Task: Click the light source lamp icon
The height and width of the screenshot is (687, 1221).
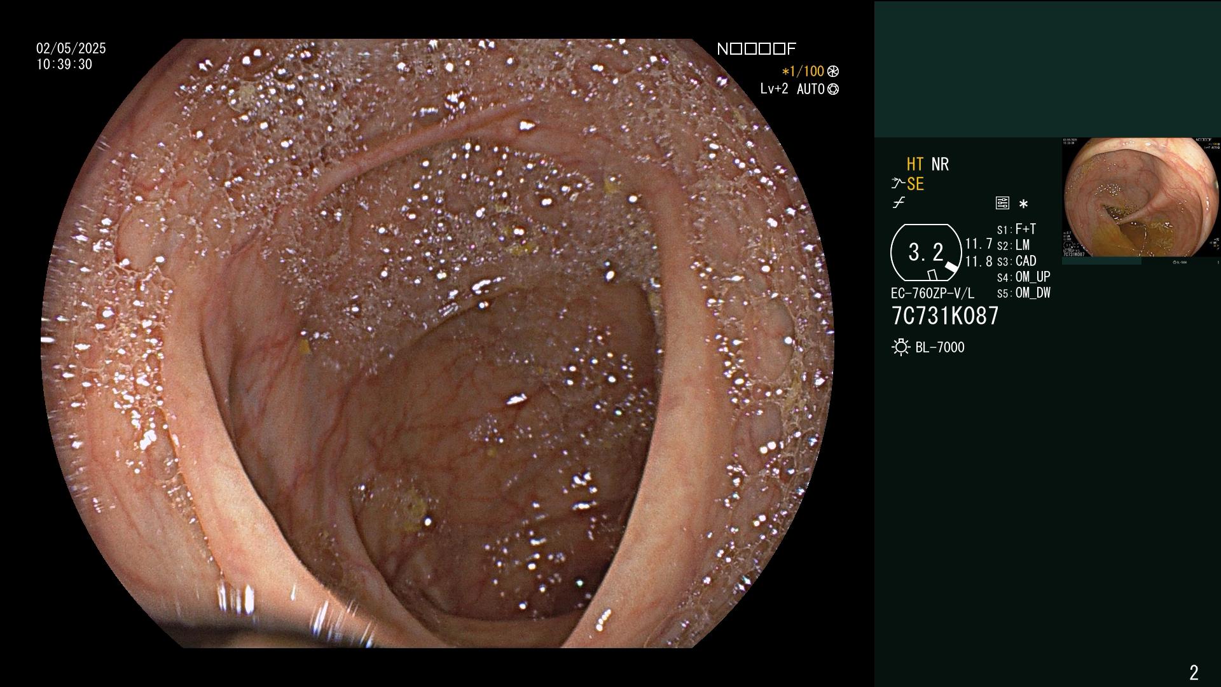Action: point(900,347)
